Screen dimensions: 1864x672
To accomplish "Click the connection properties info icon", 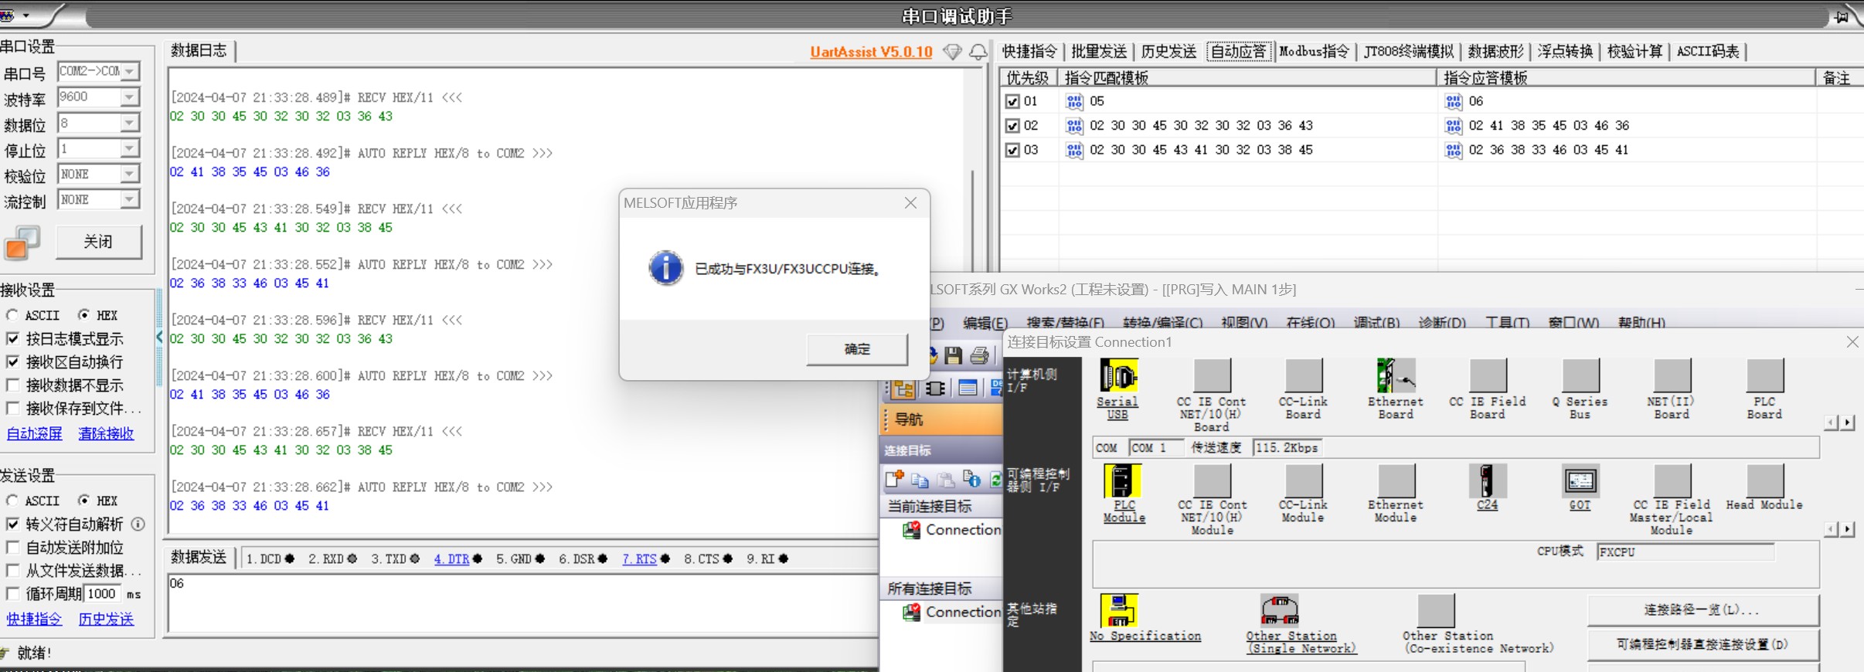I will pyautogui.click(x=972, y=480).
